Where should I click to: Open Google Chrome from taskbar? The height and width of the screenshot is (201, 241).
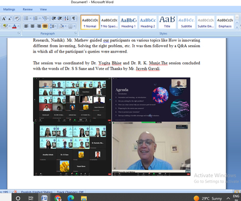(x=58, y=198)
